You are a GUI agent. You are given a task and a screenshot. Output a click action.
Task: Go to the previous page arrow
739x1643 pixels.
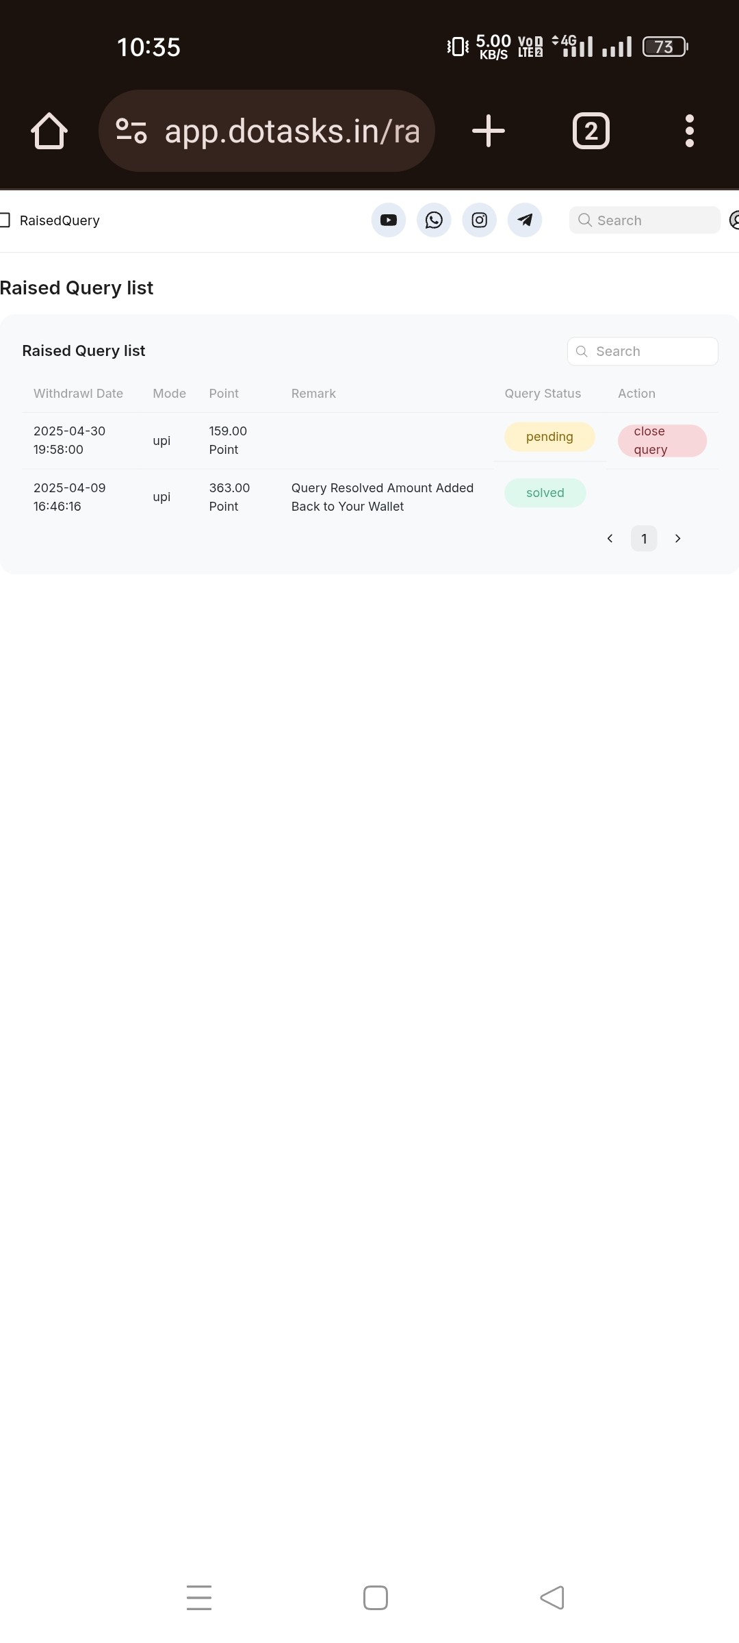click(x=610, y=539)
